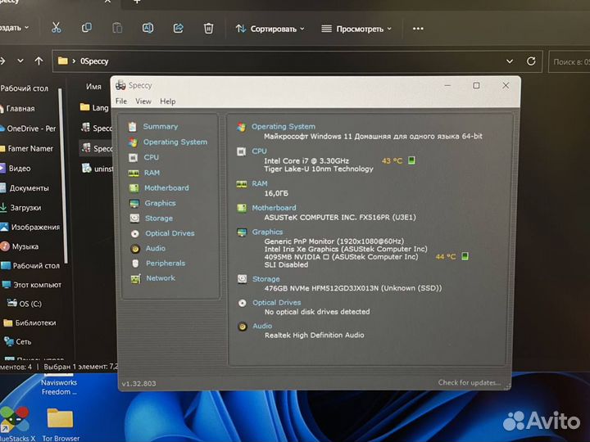Click the Motherboard heading link in summary pane
Screen dimensions: 590x442
274,207
